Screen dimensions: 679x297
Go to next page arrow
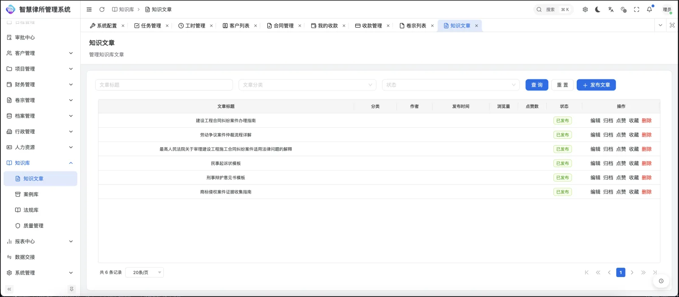(632, 272)
